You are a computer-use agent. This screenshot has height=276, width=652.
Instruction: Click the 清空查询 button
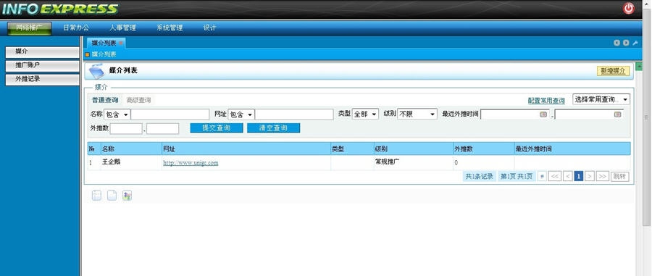pyautogui.click(x=273, y=128)
